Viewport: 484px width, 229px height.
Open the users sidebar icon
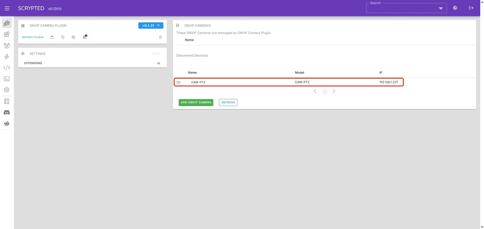[x=7, y=45]
